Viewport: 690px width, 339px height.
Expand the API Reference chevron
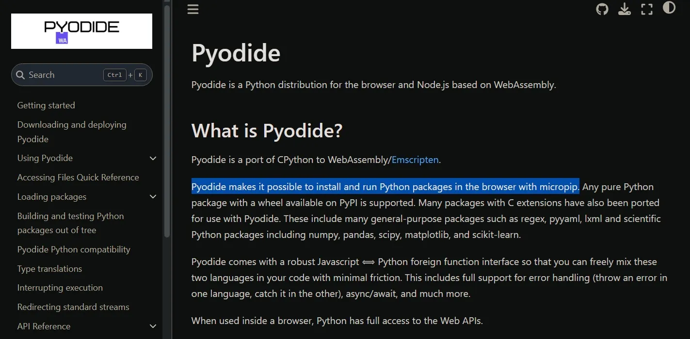(153, 326)
